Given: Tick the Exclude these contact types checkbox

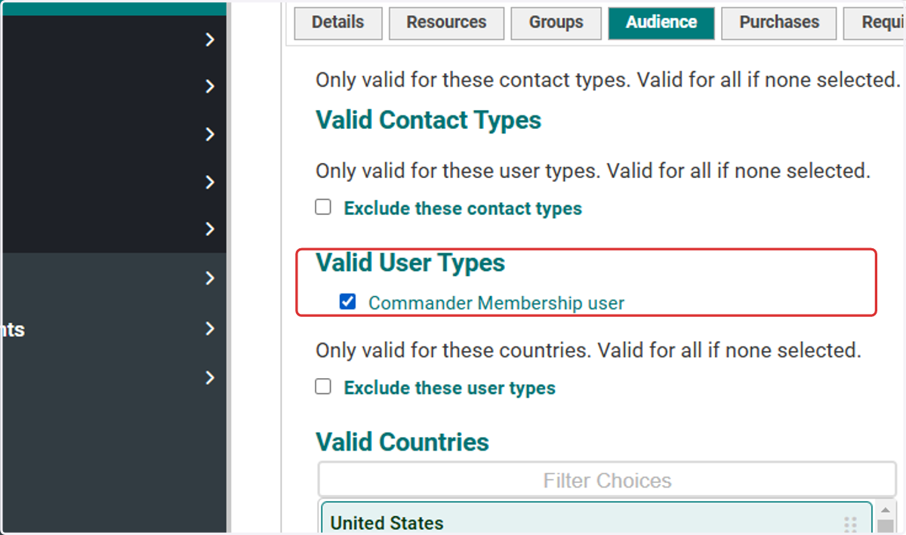Looking at the screenshot, I should (323, 208).
